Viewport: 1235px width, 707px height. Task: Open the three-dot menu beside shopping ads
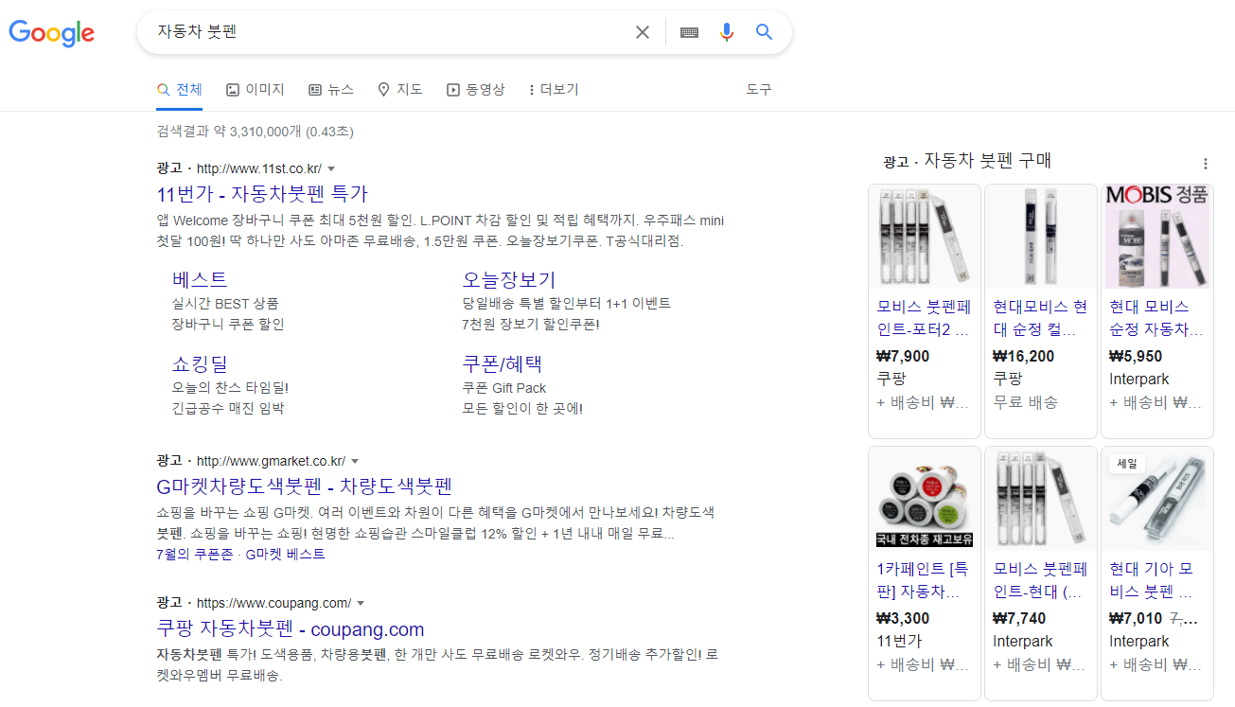1205,163
